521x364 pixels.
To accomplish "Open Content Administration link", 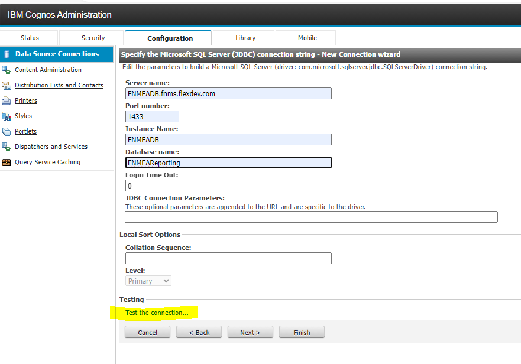I will point(48,70).
